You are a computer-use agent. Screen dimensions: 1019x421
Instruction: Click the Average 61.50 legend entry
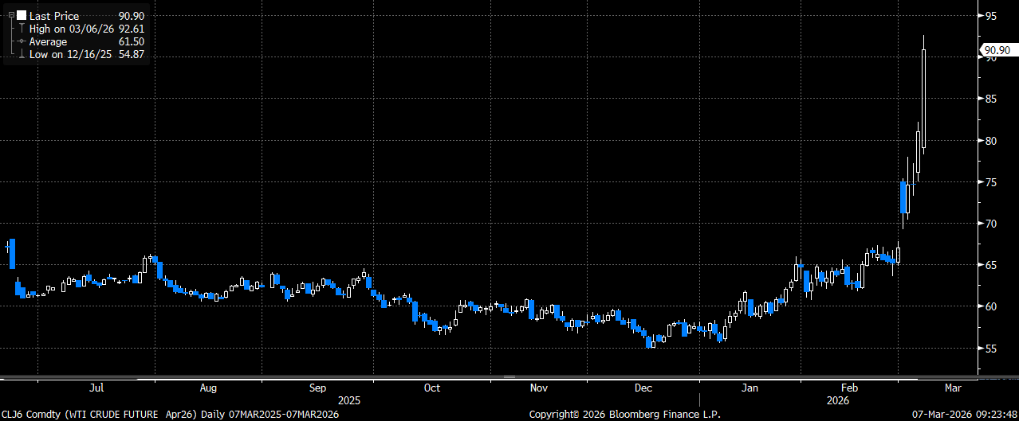87,41
